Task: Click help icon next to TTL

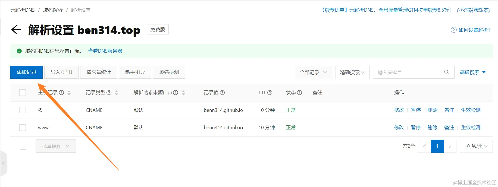Action: [270, 93]
